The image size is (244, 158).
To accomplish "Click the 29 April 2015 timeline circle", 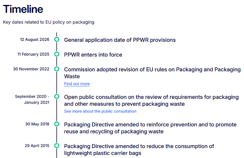I will 57,146.
